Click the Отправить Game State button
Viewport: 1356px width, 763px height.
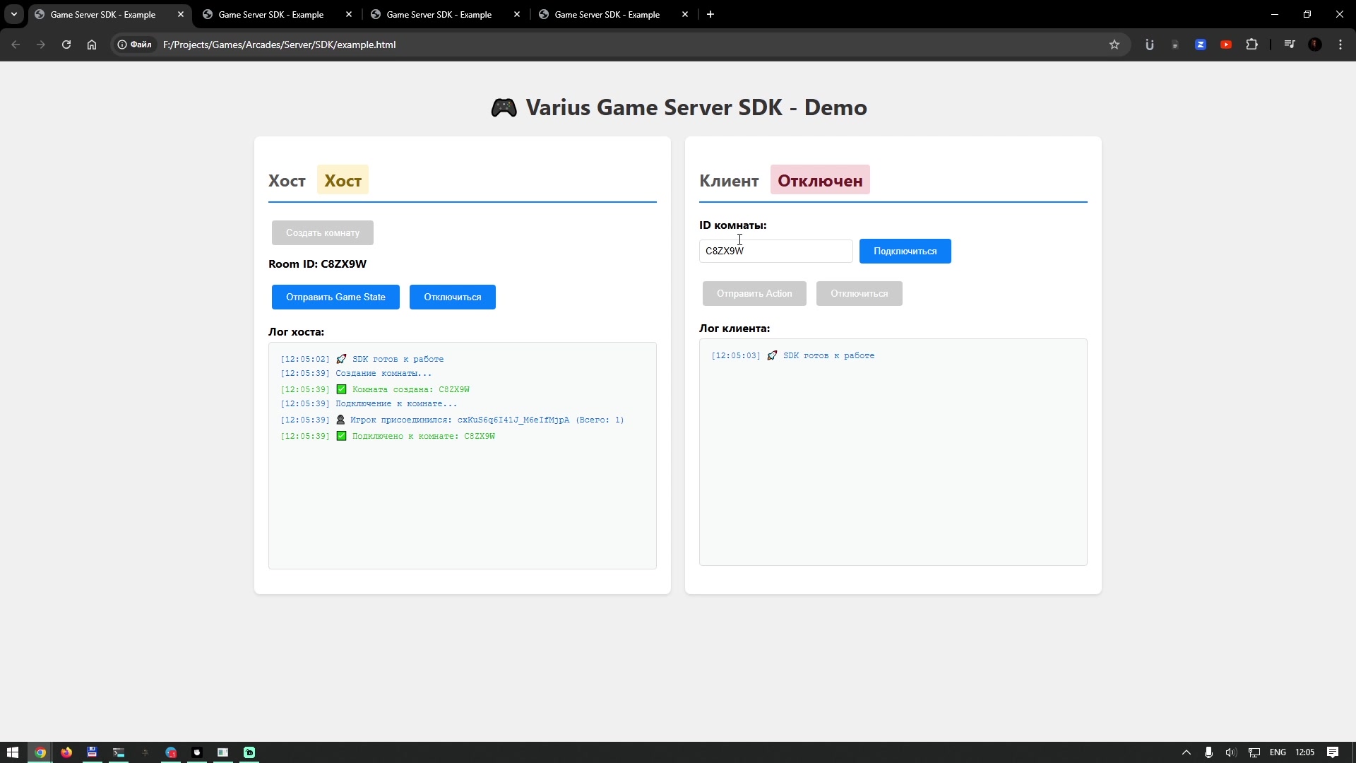point(335,297)
